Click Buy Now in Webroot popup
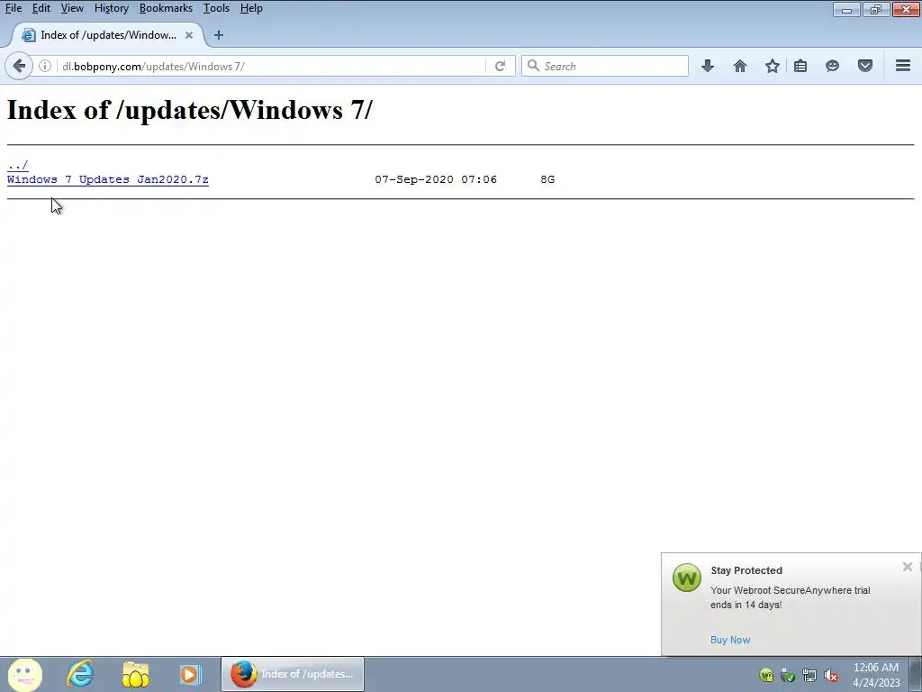The image size is (922, 692). (730, 640)
